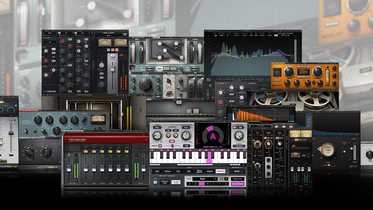Screen dimensions: 373x210
Task: Click Reset Scale in Waves Tune
Action: click(238, 179)
